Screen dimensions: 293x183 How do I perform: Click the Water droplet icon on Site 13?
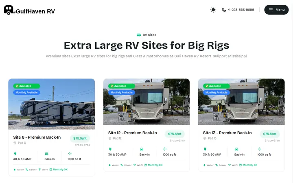(204, 165)
